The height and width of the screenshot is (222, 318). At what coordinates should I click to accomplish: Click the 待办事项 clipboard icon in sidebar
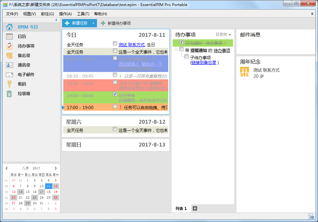click(9, 46)
